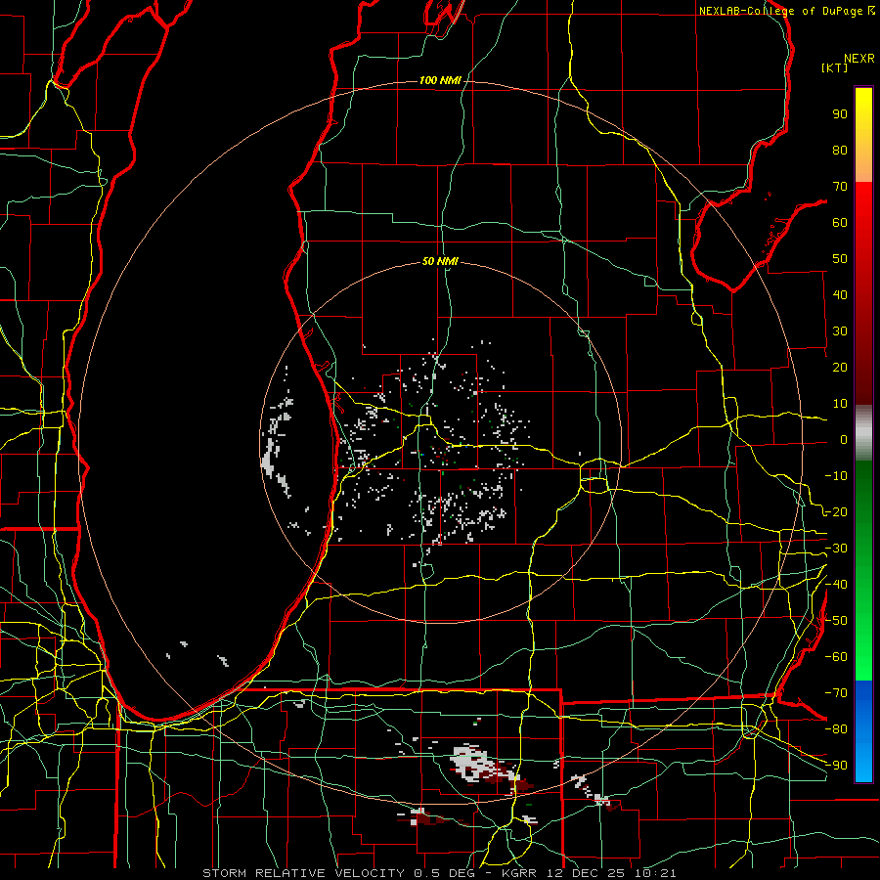
Task: Click the "STORM RELATIVE VELOCITY" product title text
Action: [x=303, y=873]
